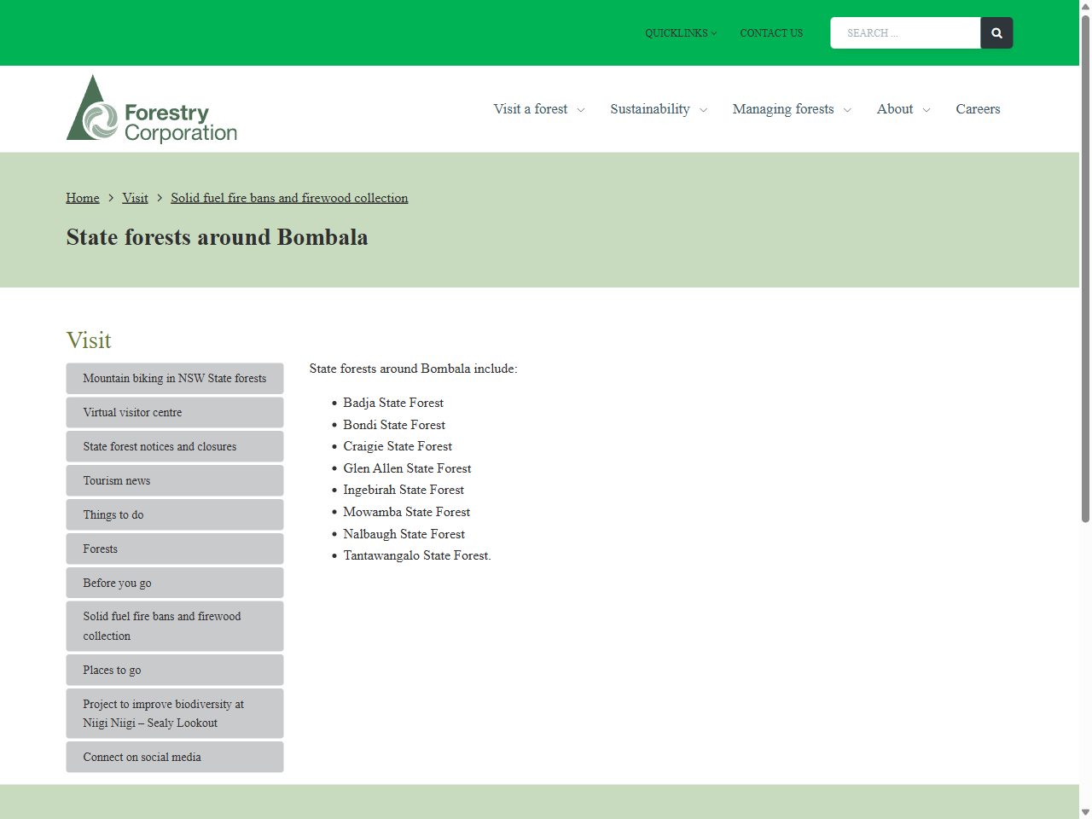Select Forests in the sidebar
The height and width of the screenshot is (819, 1092).
[x=175, y=549]
